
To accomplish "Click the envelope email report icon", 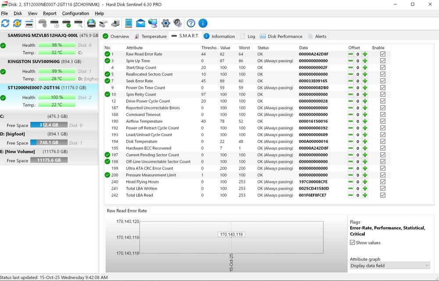I will click(140, 23).
